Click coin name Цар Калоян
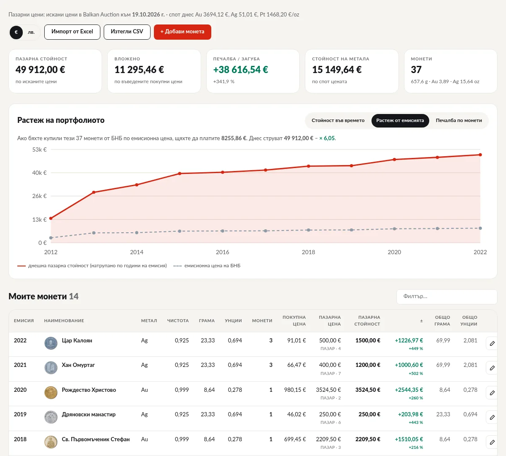Screen dimensions: 506x456 [77, 340]
